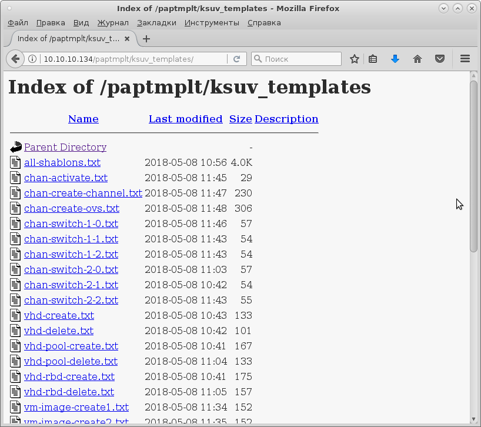Bookmark this page with star icon
Viewport: 481px width, 427px height.
[x=355, y=59]
